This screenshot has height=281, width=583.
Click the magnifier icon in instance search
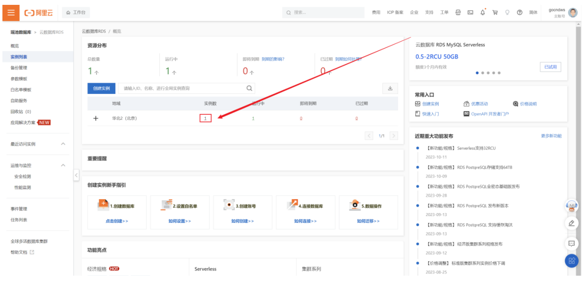[x=249, y=88]
